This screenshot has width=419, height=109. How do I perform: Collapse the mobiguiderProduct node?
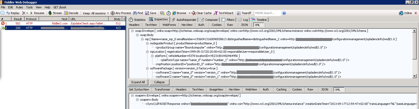click(x=147, y=43)
